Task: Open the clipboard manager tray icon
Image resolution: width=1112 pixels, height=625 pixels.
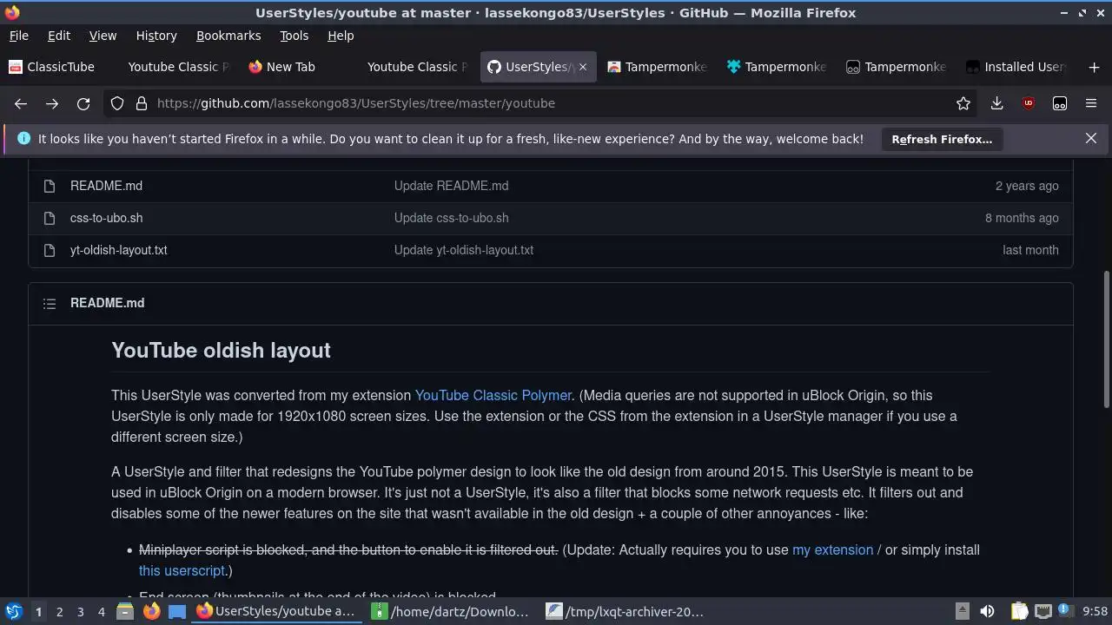Action: (x=1019, y=611)
